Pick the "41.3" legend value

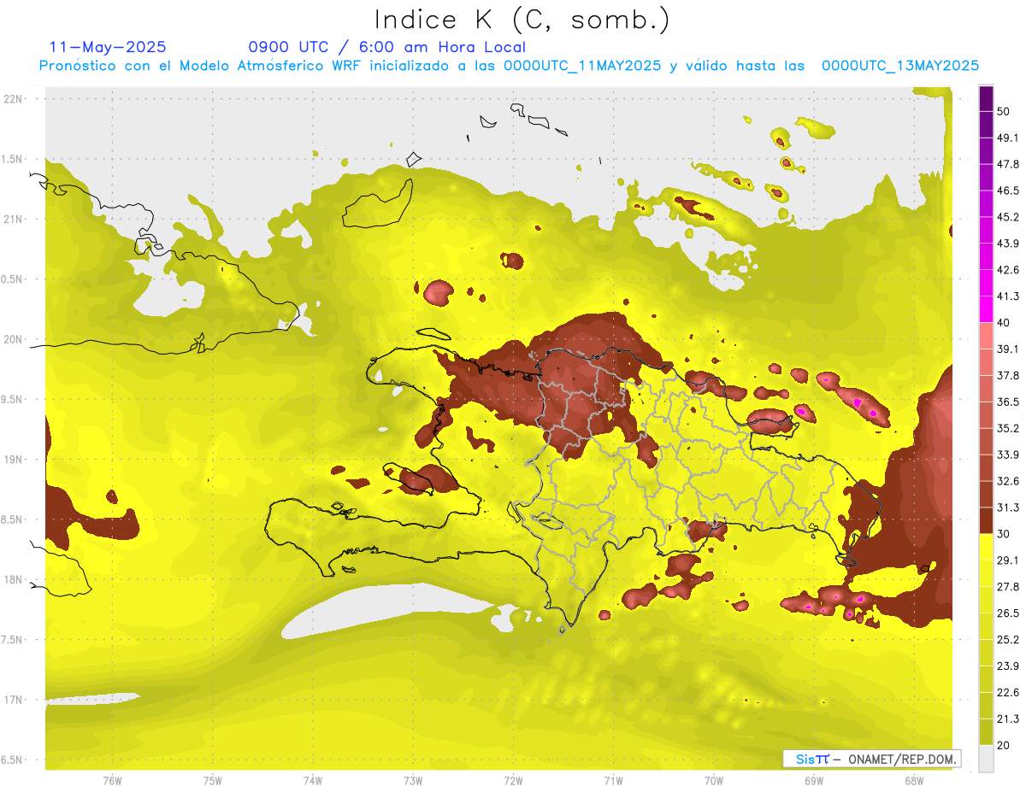[x=1008, y=296]
